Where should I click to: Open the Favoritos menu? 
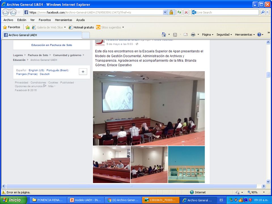tap(45, 20)
